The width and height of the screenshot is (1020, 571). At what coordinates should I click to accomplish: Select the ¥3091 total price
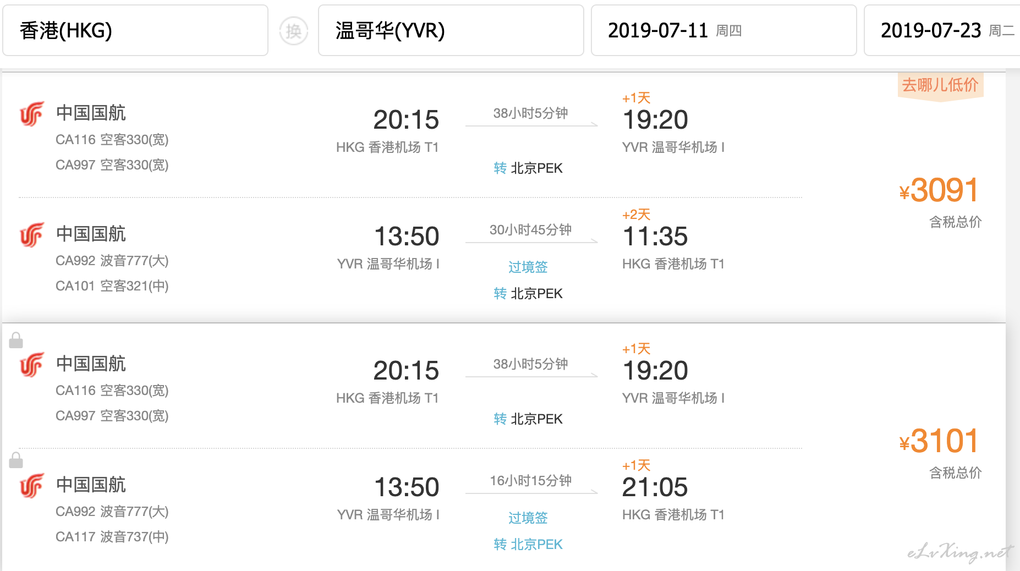[939, 190]
